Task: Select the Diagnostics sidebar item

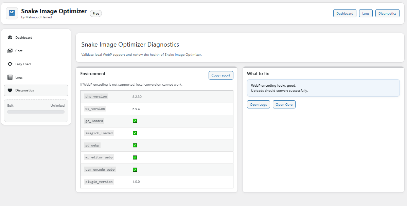Action: (36, 90)
